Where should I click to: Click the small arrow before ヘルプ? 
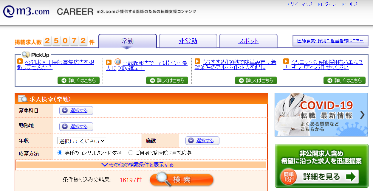pyautogui.click(x=343, y=4)
